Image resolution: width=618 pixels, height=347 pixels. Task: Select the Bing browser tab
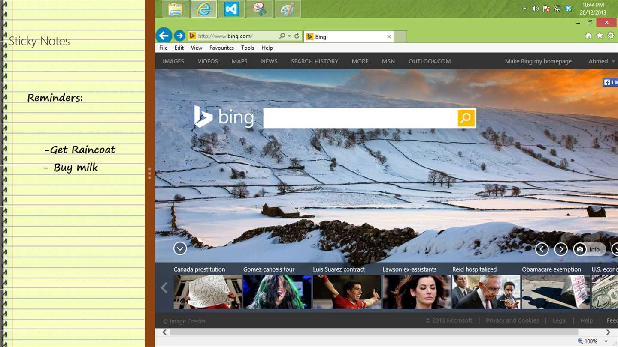[x=348, y=36]
